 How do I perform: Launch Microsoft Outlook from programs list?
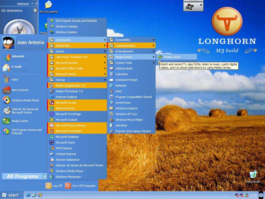tap(77, 120)
